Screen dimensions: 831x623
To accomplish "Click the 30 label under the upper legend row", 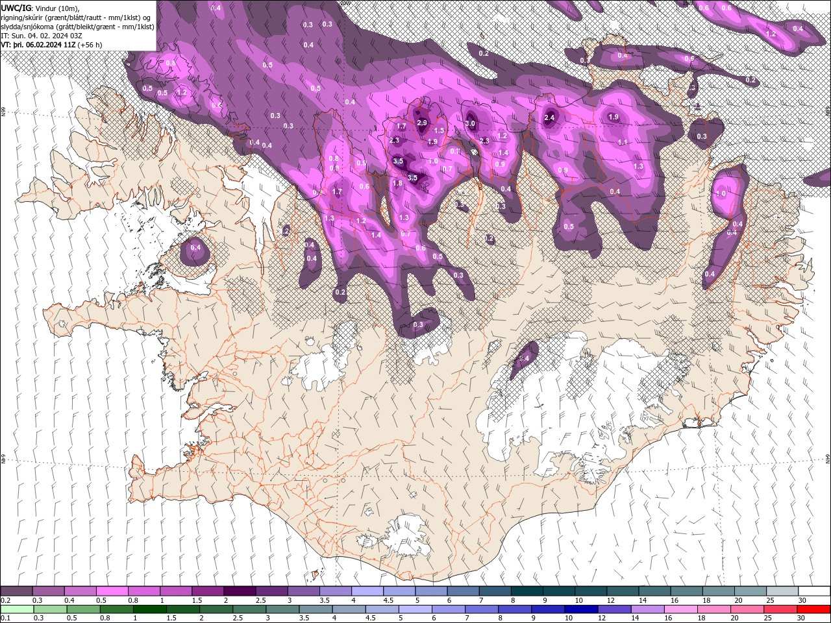I will point(802,600).
